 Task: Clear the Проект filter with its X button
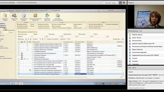[108, 36]
